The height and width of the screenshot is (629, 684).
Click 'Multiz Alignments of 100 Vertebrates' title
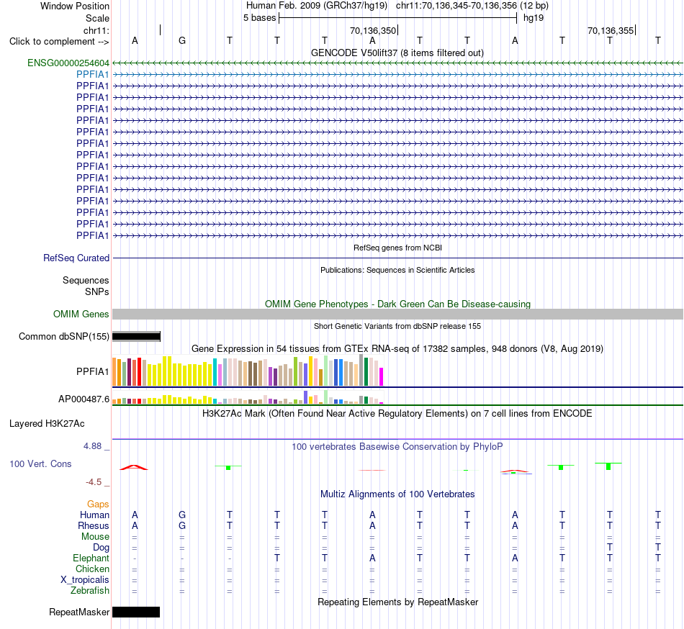point(397,494)
